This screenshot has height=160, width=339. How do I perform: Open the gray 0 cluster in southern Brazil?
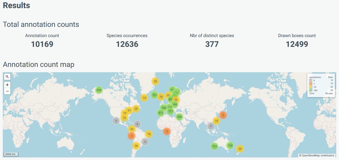[x=145, y=142]
